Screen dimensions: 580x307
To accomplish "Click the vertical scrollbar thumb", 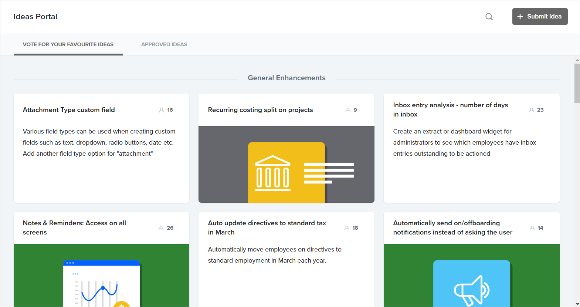I will (577, 83).
